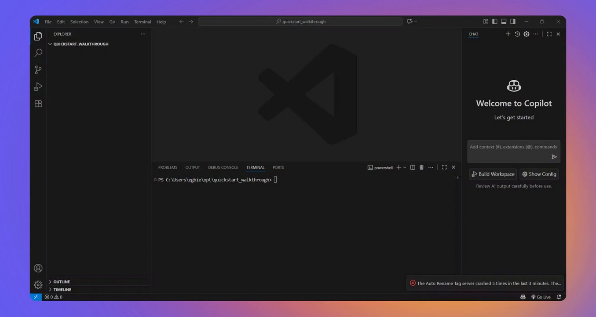
Task: Click the powershell terminal label
Action: pyautogui.click(x=380, y=168)
